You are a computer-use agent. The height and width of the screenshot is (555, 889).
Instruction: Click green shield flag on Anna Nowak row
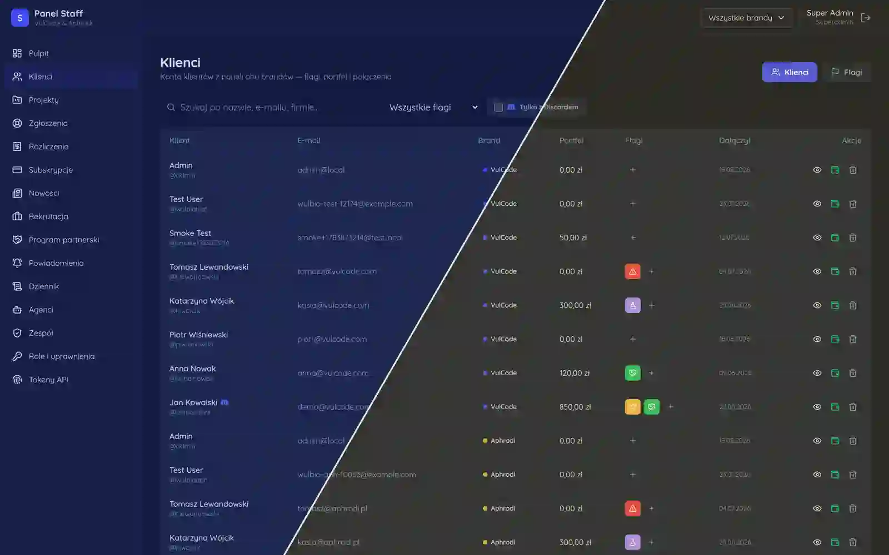click(632, 373)
